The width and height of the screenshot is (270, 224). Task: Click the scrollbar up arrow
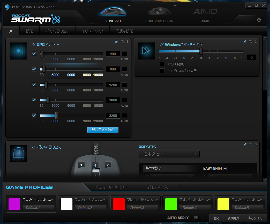265,38
